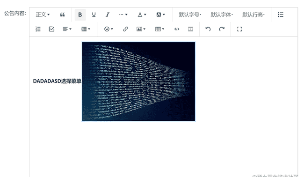304x177 pixels.
Task: Open the 默认字号 font size dropdown
Action: coord(190,15)
